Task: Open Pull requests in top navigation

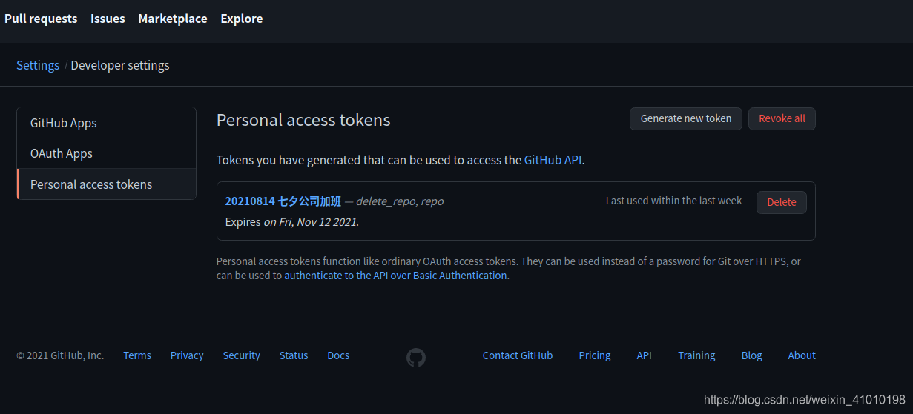Action: pos(41,19)
